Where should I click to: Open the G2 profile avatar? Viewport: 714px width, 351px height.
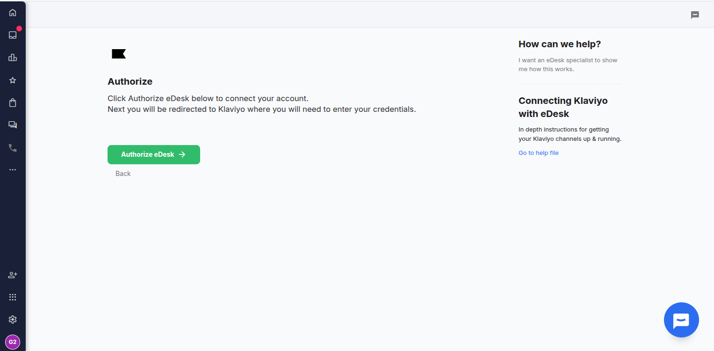pos(13,342)
